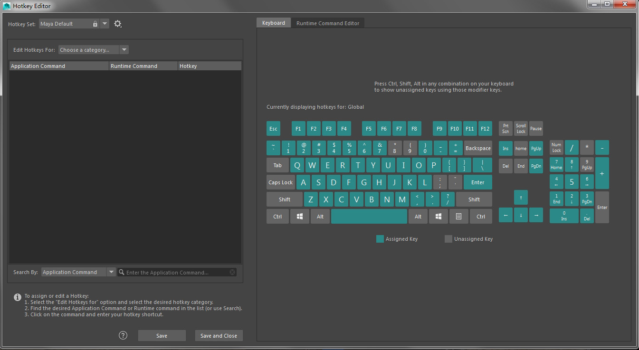Open the hotkey set settings gear

[x=118, y=24]
